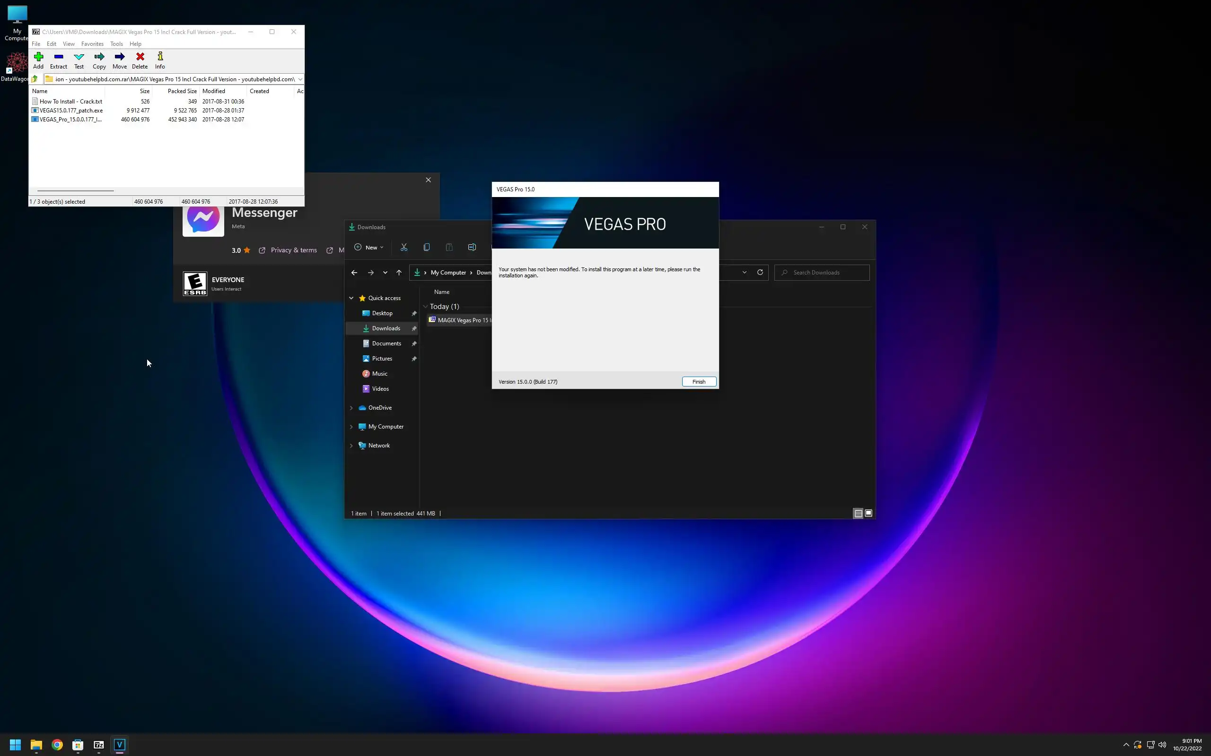Switch Explorer to large icons view

click(869, 514)
